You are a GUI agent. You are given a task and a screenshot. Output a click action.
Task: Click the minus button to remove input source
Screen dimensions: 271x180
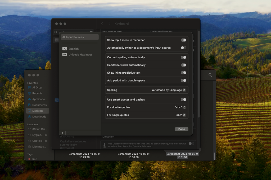[x=68, y=133]
